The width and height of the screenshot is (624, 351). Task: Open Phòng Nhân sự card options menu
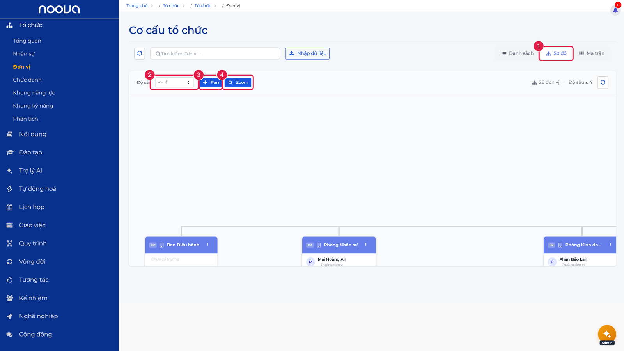(x=366, y=245)
